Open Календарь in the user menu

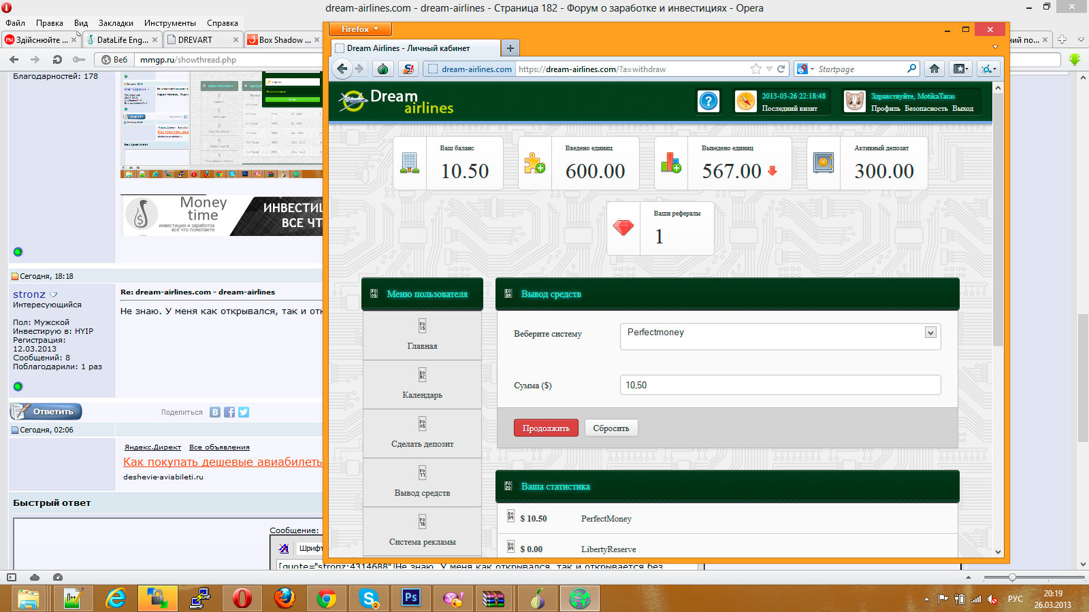[x=422, y=384]
